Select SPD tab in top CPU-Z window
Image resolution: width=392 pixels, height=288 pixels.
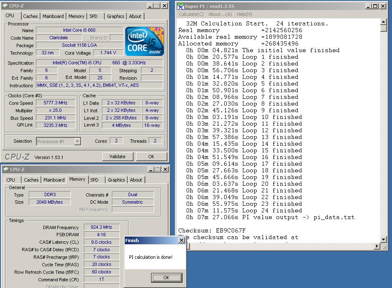click(x=94, y=16)
